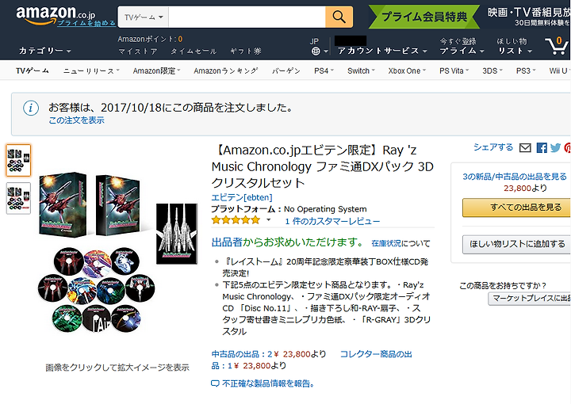Select the first product thumbnail
Image resolution: width=571 pixels, height=404 pixels.
[x=18, y=160]
